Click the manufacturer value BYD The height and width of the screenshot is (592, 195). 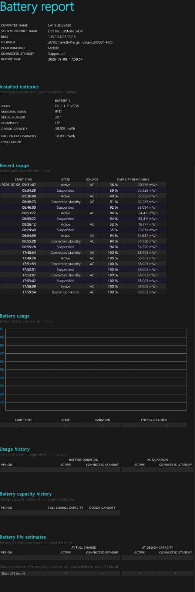[x=58, y=111]
